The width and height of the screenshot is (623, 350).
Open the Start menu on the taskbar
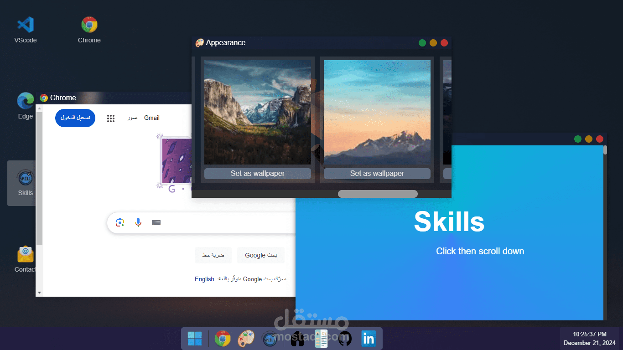[x=195, y=338]
